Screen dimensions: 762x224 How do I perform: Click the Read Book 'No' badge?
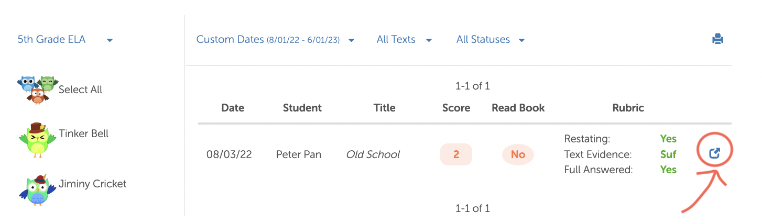coord(518,154)
